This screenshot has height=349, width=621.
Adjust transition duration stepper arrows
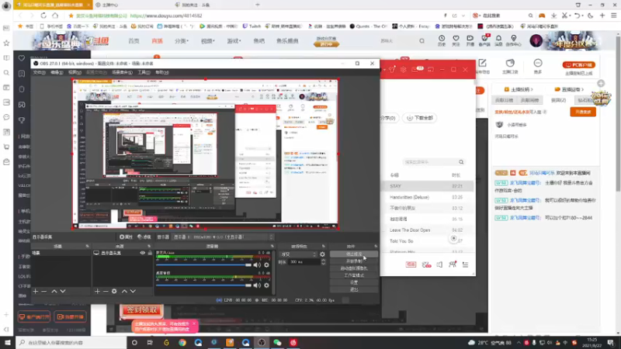tap(323, 262)
